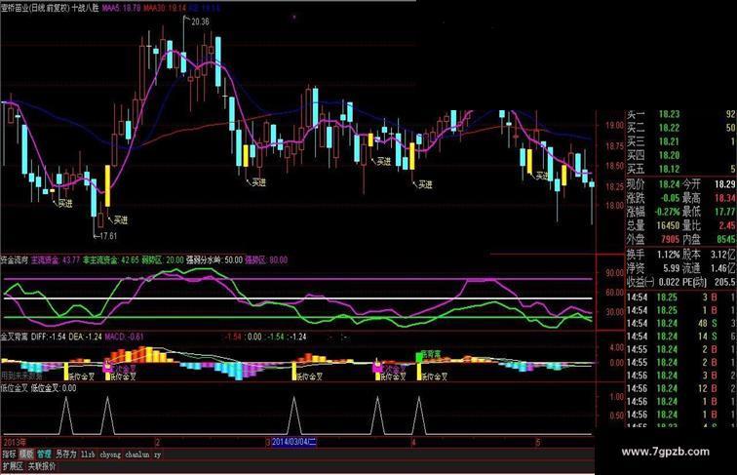Screen dimensions: 737x475
Task: Switch to the chyong template
Action: (x=110, y=455)
